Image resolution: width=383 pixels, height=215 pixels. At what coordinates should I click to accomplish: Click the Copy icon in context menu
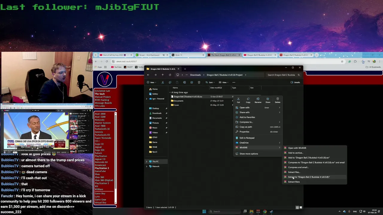[248, 99]
